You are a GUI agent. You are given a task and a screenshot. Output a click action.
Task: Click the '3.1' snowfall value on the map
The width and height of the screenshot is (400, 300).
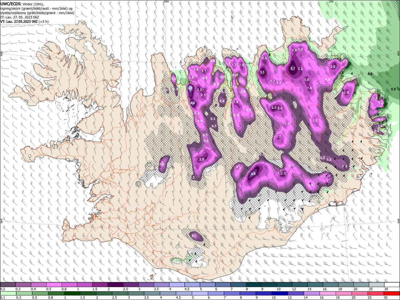262,72
